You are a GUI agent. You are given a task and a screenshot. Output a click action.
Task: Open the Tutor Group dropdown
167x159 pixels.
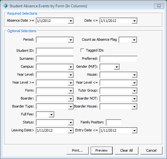[x=134, y=91]
